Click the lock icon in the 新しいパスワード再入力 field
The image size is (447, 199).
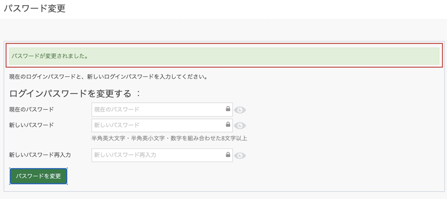pos(228,155)
